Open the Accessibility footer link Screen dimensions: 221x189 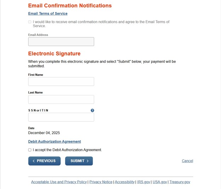click(125, 182)
